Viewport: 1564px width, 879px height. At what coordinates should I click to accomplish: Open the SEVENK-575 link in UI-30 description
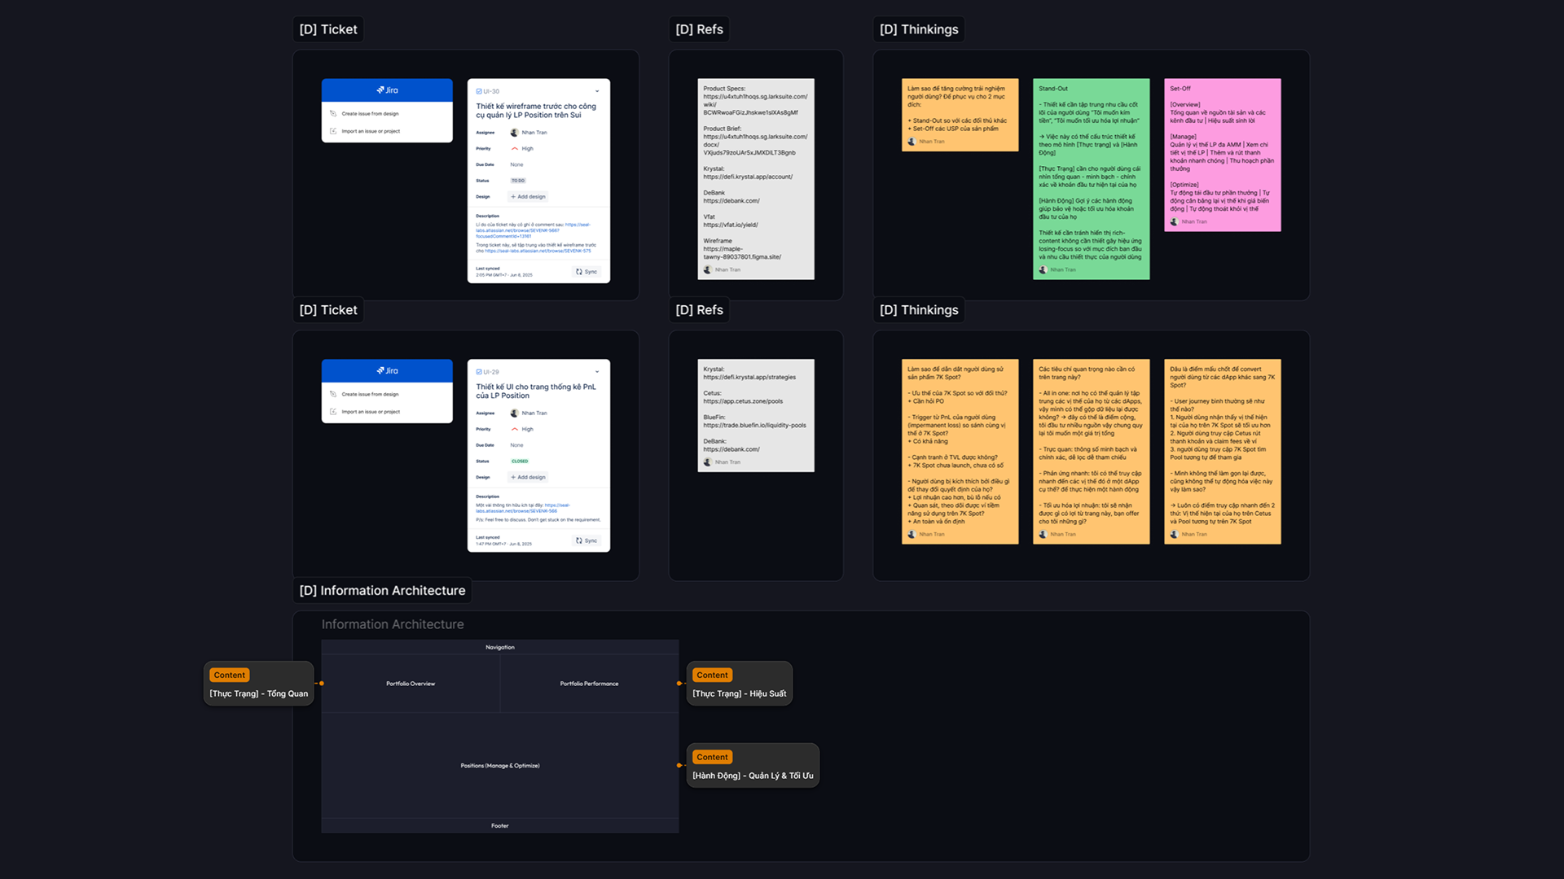538,251
